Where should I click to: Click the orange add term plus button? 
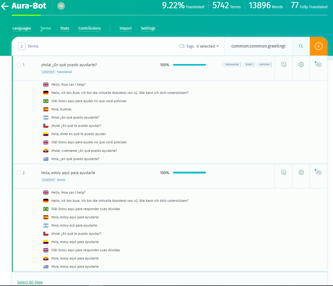(318, 46)
